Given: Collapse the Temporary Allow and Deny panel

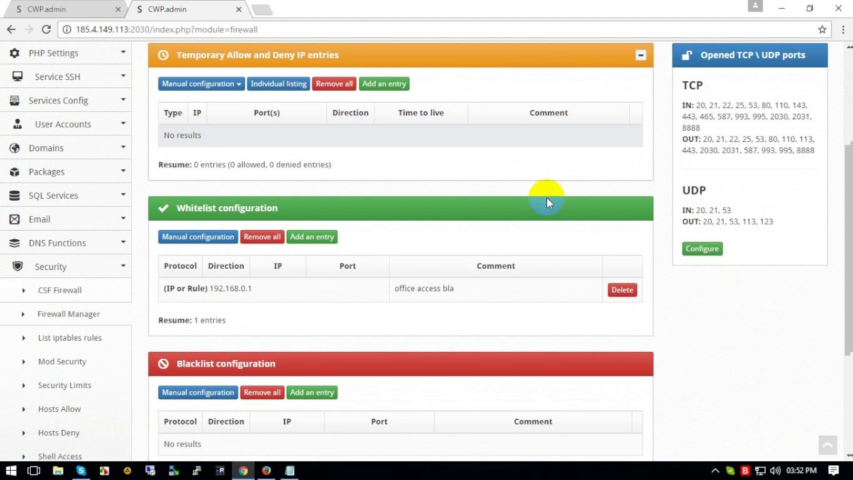Looking at the screenshot, I should pyautogui.click(x=640, y=55).
